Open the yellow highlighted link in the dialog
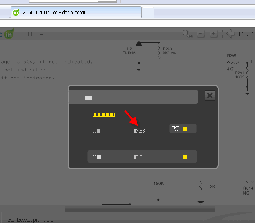255x223 pixels. pyautogui.click(x=104, y=115)
